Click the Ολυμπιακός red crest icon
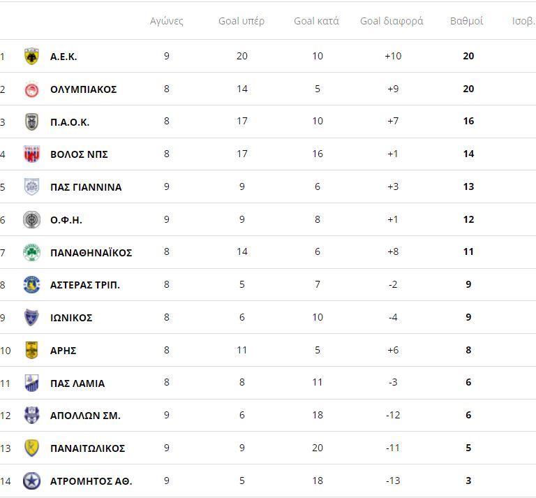 [x=31, y=89]
